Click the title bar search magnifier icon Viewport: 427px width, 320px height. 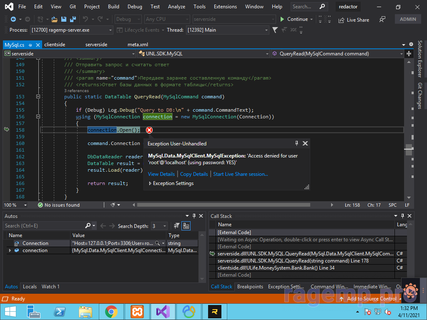click(x=322, y=6)
